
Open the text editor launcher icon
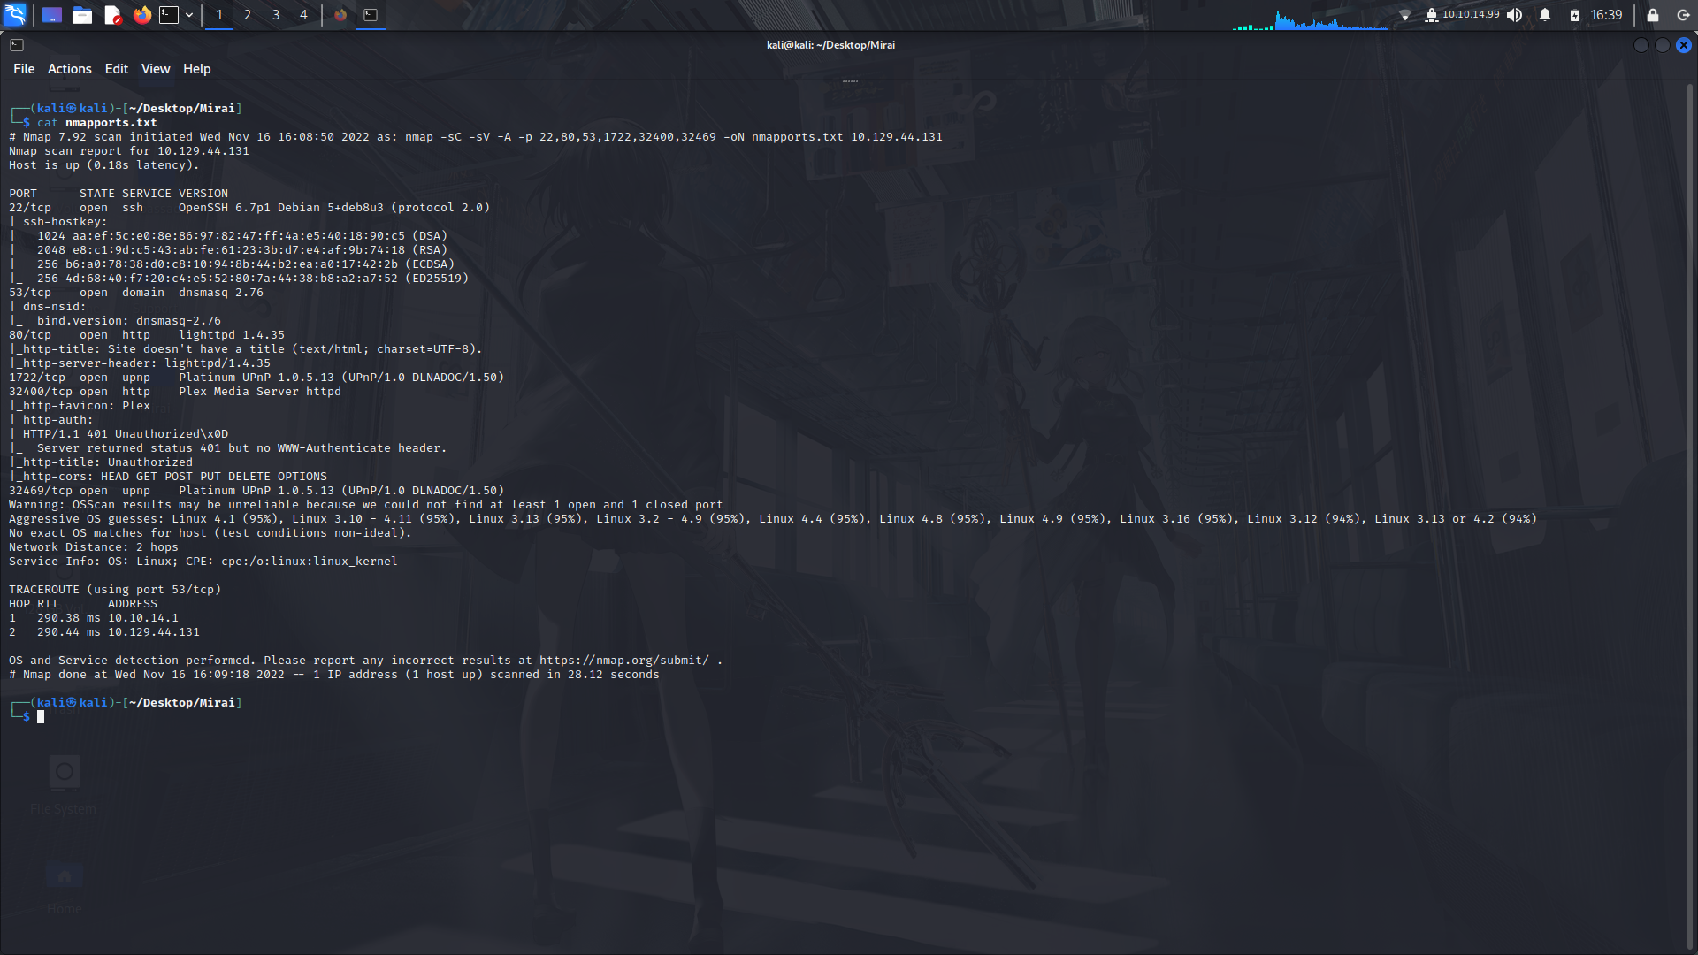112,15
